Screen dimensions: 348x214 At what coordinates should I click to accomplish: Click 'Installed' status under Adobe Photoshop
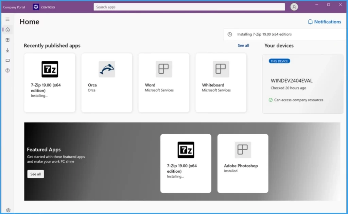point(231,171)
